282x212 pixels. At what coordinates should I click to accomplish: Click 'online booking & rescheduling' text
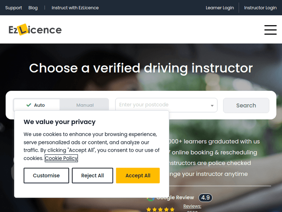[x=214, y=153]
